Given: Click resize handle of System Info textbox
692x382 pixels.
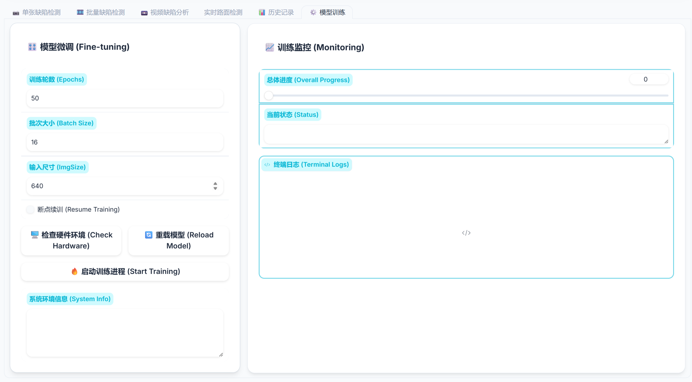Looking at the screenshot, I should coord(221,354).
